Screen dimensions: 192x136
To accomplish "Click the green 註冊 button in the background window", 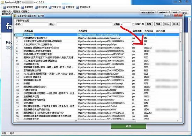I will click(128, 126).
